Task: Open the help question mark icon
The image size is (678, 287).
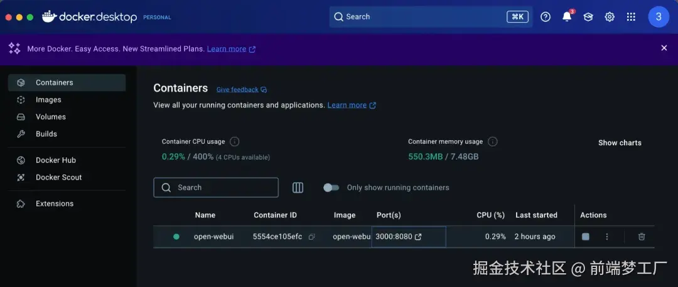Action: coord(546,17)
